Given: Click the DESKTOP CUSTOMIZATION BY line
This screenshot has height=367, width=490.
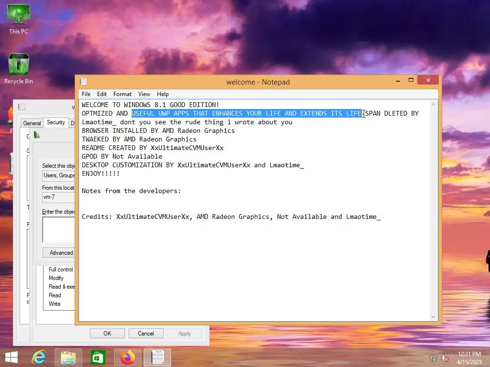Looking at the screenshot, I should coord(193,165).
